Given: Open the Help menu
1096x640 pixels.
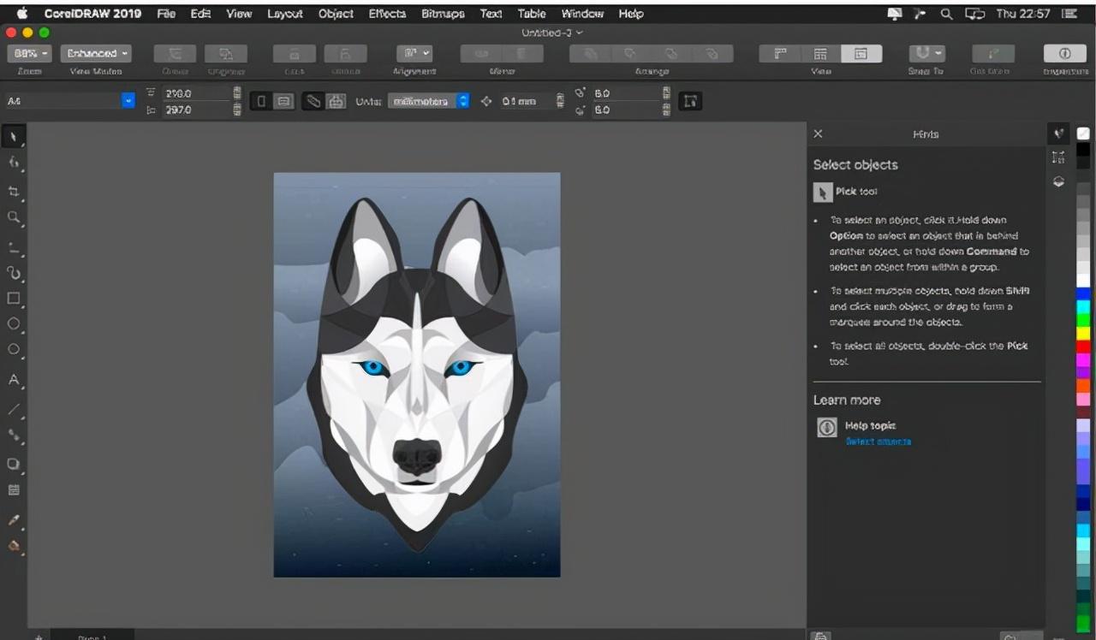Looking at the screenshot, I should click(x=630, y=14).
